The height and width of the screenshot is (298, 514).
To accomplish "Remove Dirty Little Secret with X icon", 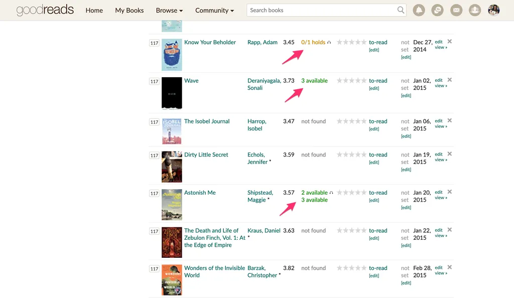I will 450,154.
